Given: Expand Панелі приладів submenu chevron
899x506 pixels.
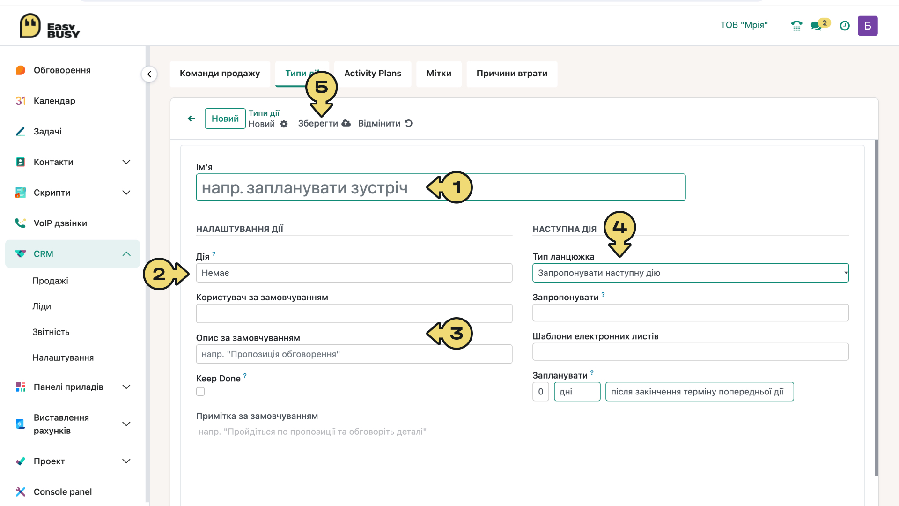Looking at the screenshot, I should pos(126,387).
